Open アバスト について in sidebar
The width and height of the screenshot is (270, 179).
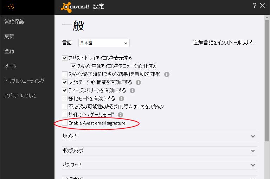pyautogui.click(x=20, y=96)
